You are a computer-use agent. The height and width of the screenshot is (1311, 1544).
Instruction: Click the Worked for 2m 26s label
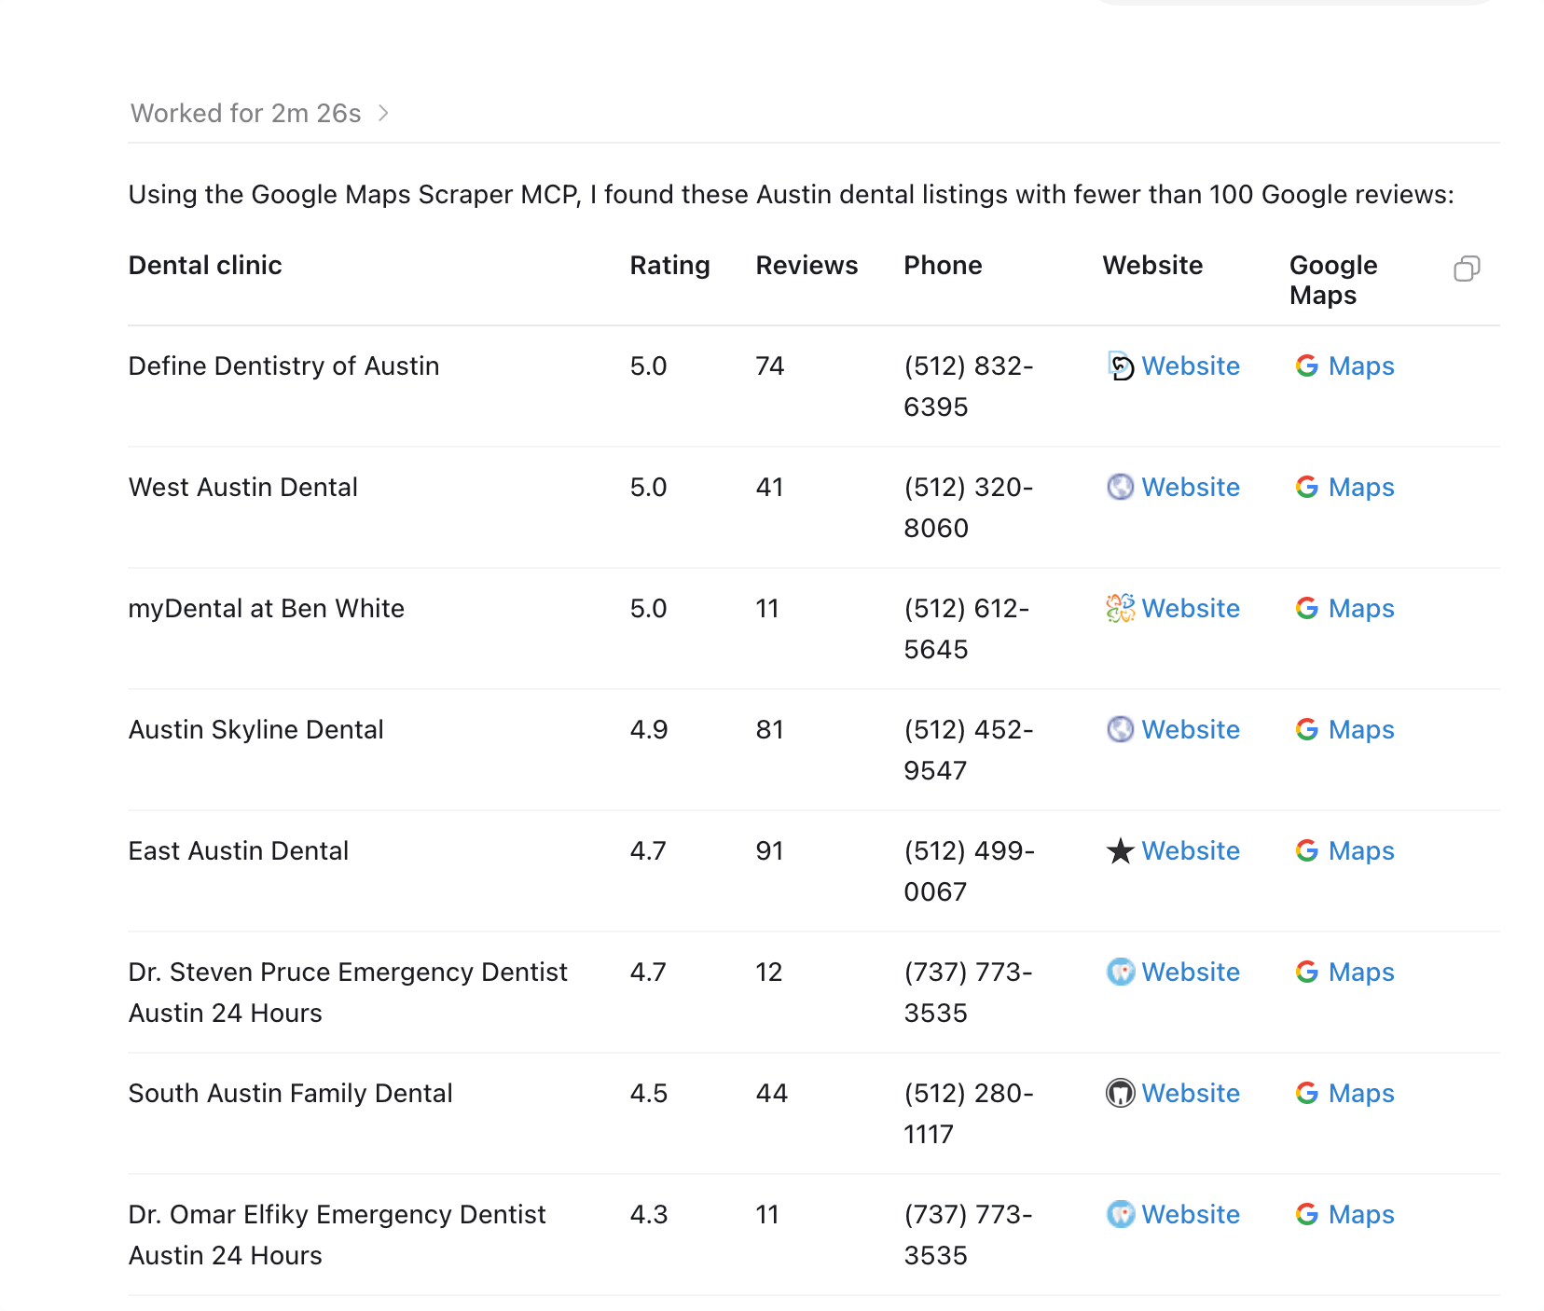coord(246,114)
